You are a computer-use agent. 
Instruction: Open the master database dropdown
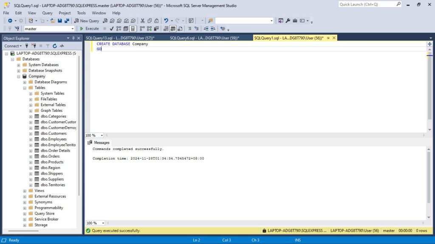click(x=72, y=29)
